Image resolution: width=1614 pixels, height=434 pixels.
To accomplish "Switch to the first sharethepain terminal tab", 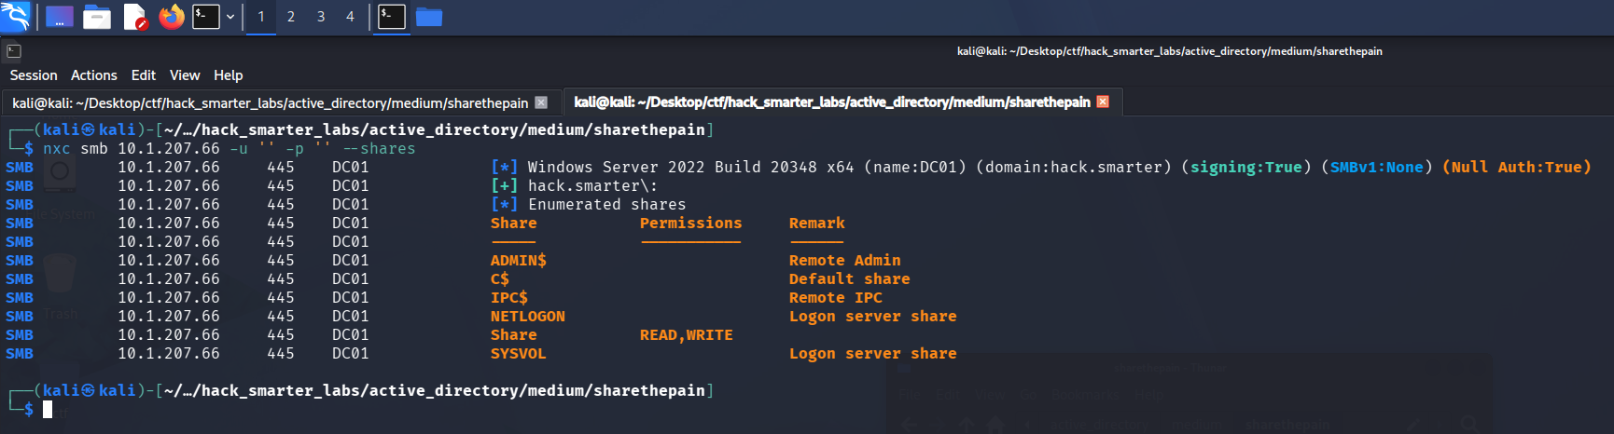I will point(271,103).
